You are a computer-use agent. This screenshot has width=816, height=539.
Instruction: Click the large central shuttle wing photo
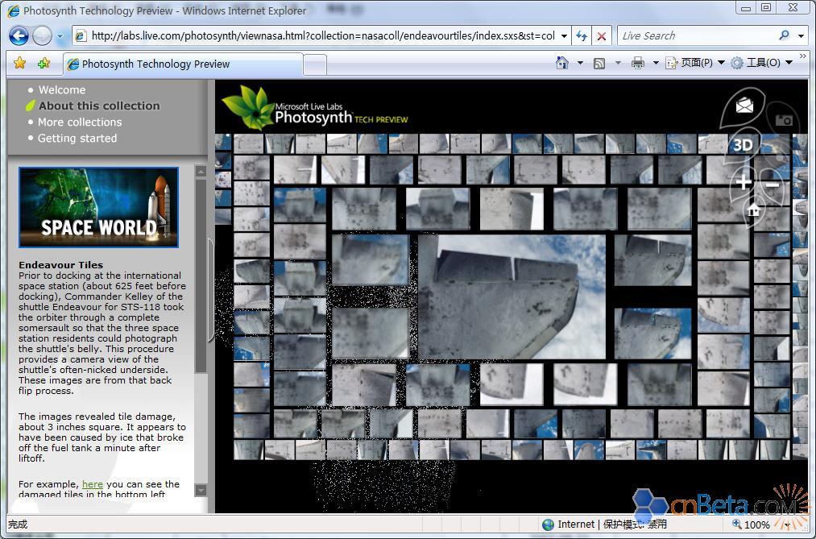pos(512,297)
